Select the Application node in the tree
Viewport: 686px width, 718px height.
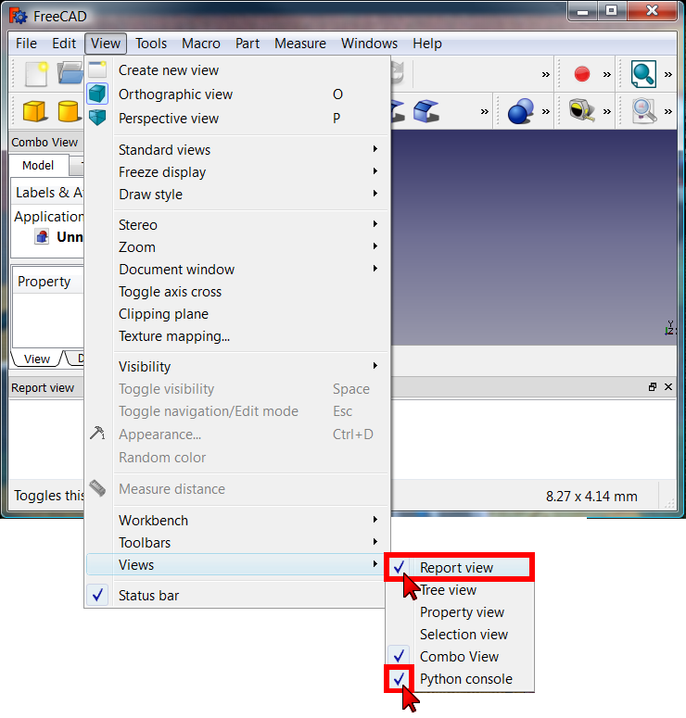[48, 216]
